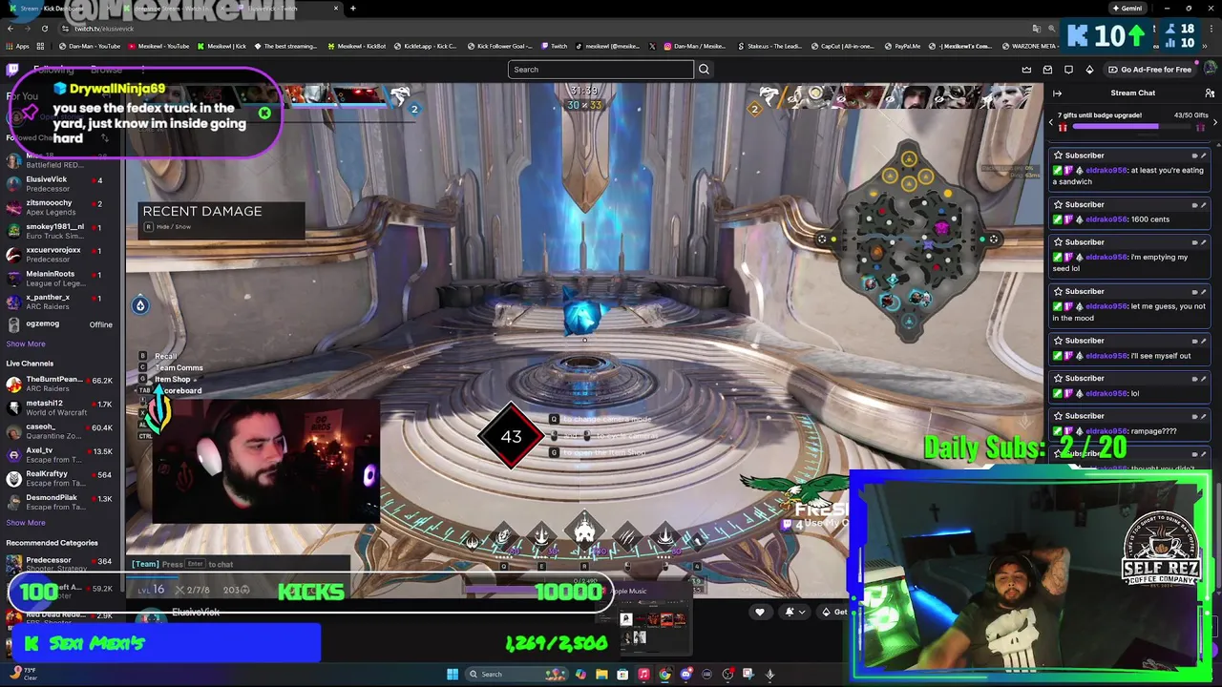1222x687 pixels.
Task: Open a new browser tab
Action: coord(352,9)
